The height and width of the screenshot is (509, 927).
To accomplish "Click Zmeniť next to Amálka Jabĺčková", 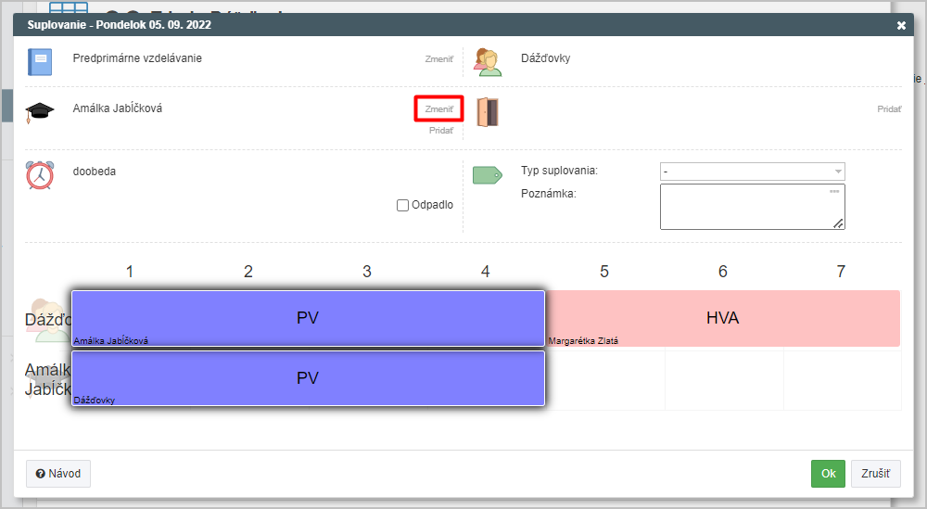I will [438, 108].
